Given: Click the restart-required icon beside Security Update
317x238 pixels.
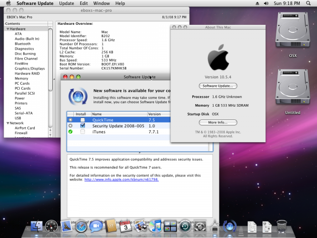Looking at the screenshot, I should click(x=70, y=125).
